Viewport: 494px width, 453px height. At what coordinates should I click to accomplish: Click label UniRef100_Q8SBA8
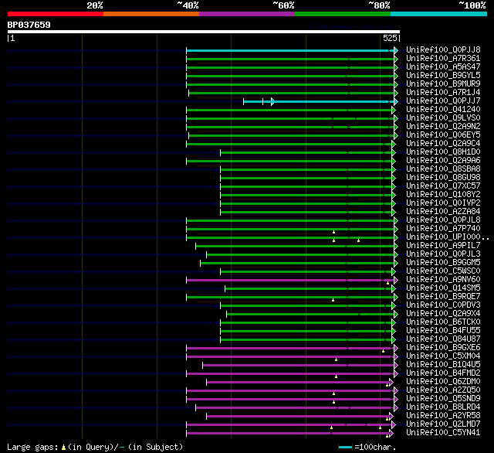443,169
